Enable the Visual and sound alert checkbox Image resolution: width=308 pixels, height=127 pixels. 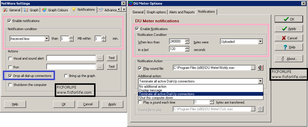tap(10, 58)
